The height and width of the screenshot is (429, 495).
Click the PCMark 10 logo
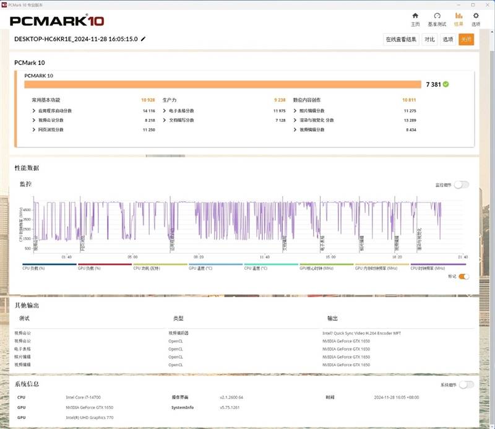coord(57,20)
